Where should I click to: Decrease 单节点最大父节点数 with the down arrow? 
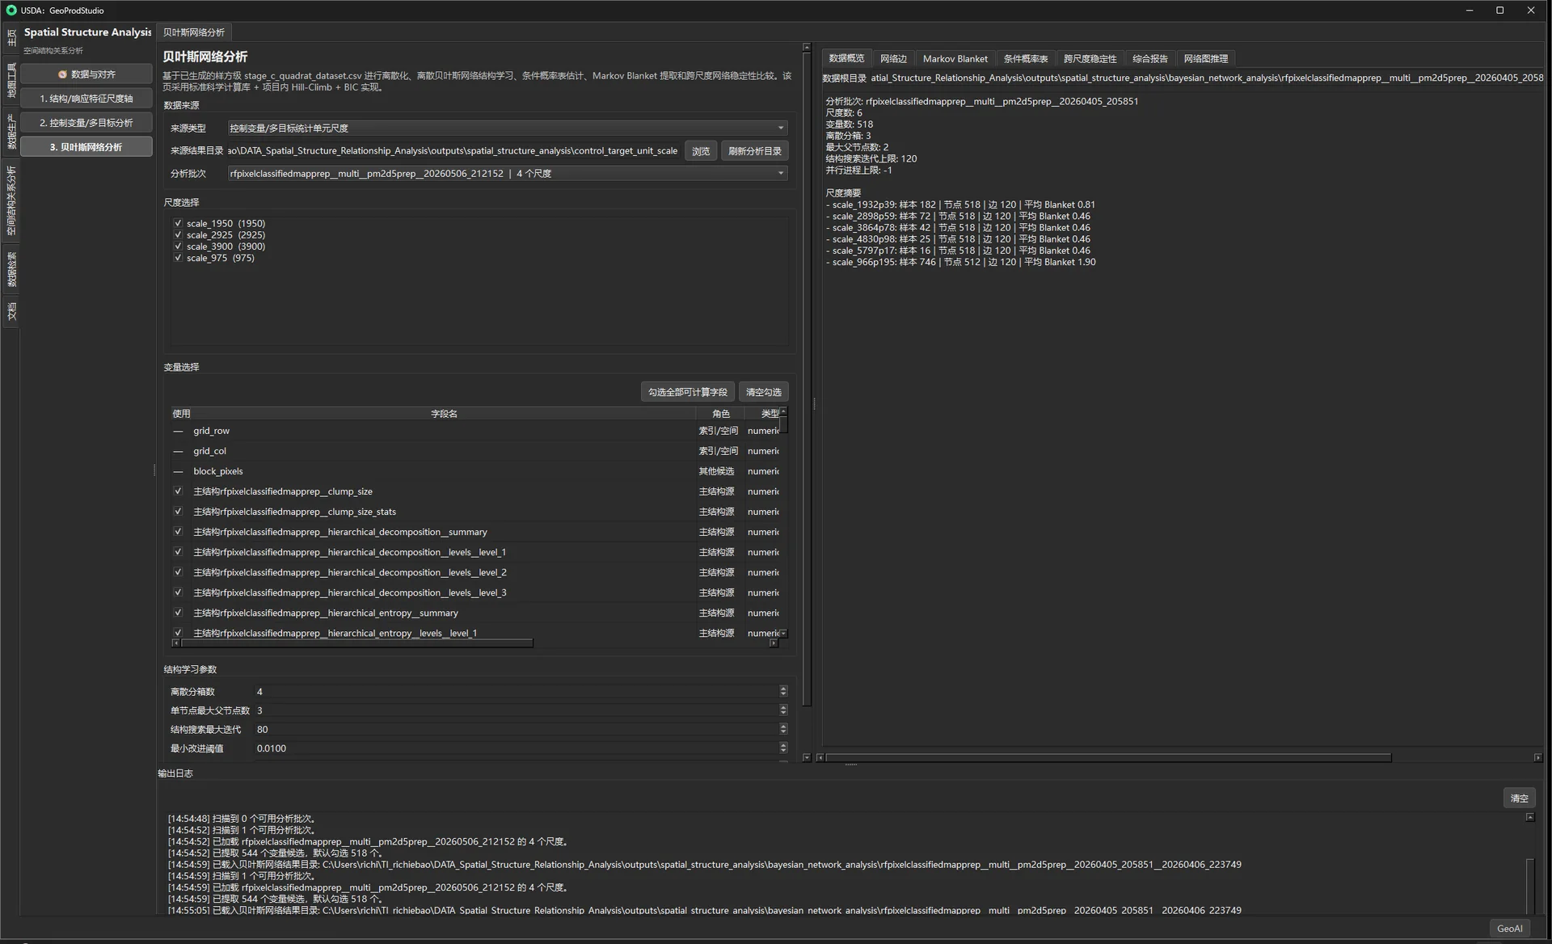pos(782,714)
